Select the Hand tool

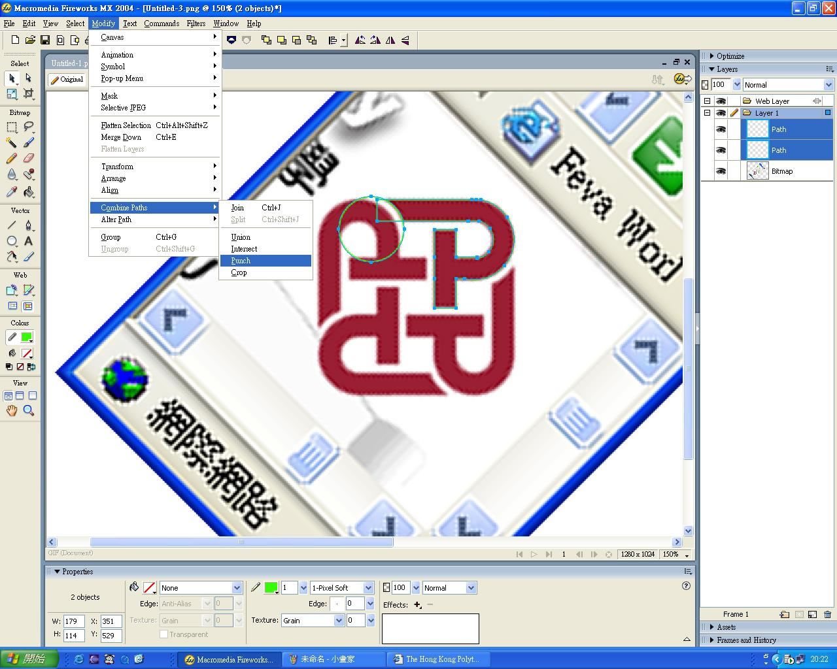pyautogui.click(x=12, y=410)
